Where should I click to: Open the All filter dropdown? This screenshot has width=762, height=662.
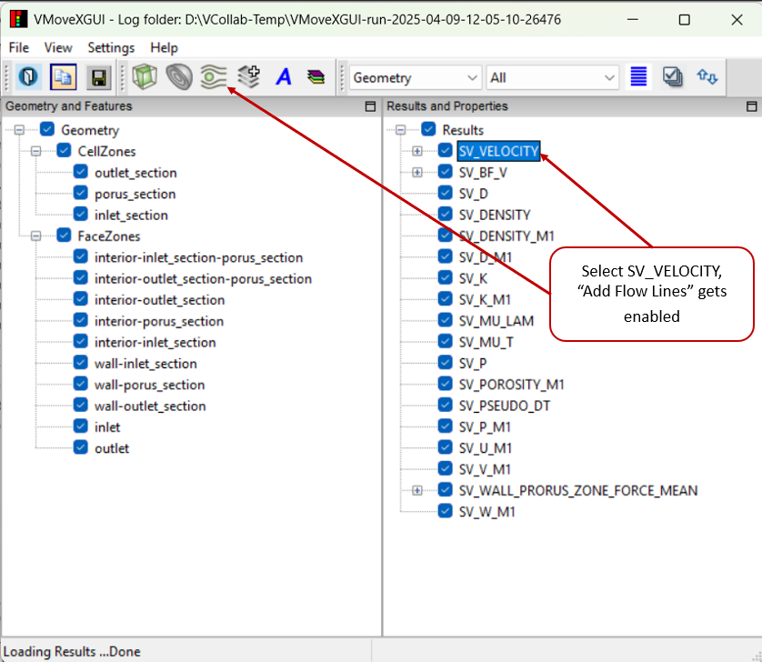[x=553, y=78]
